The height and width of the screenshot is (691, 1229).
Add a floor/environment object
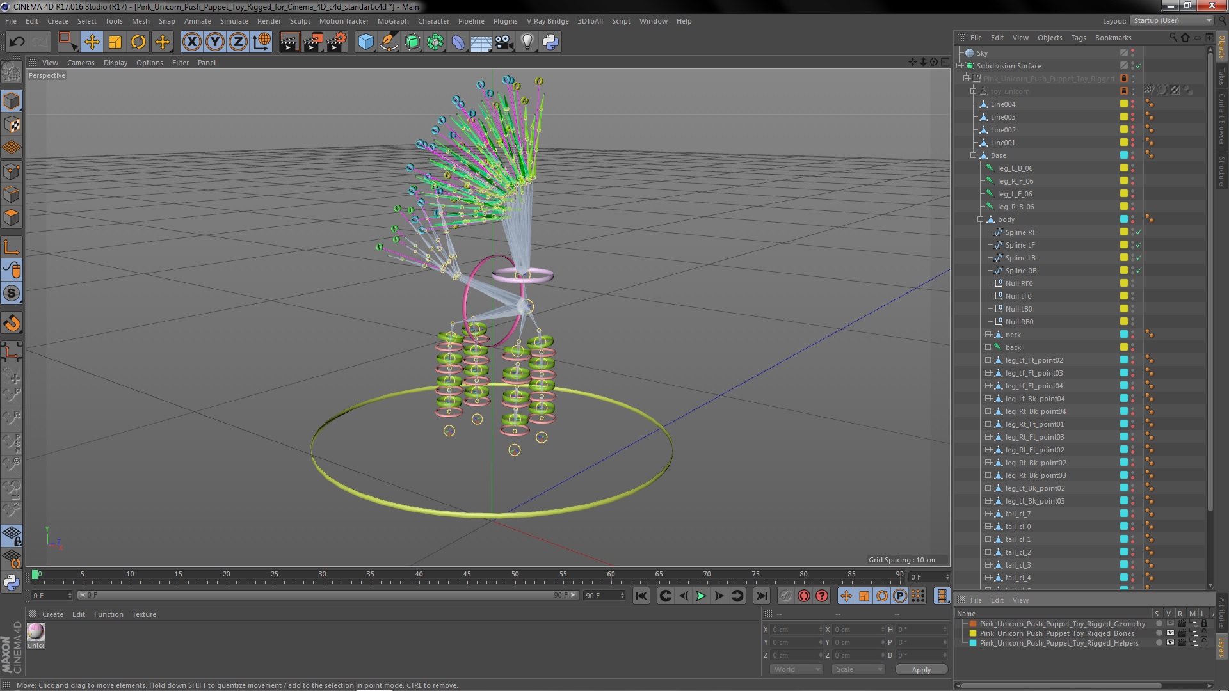click(481, 42)
